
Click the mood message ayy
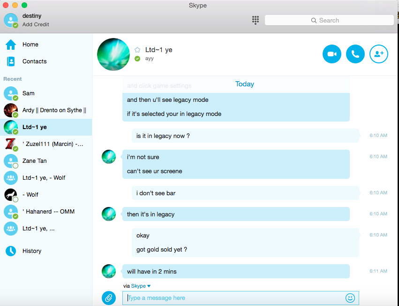click(x=150, y=58)
